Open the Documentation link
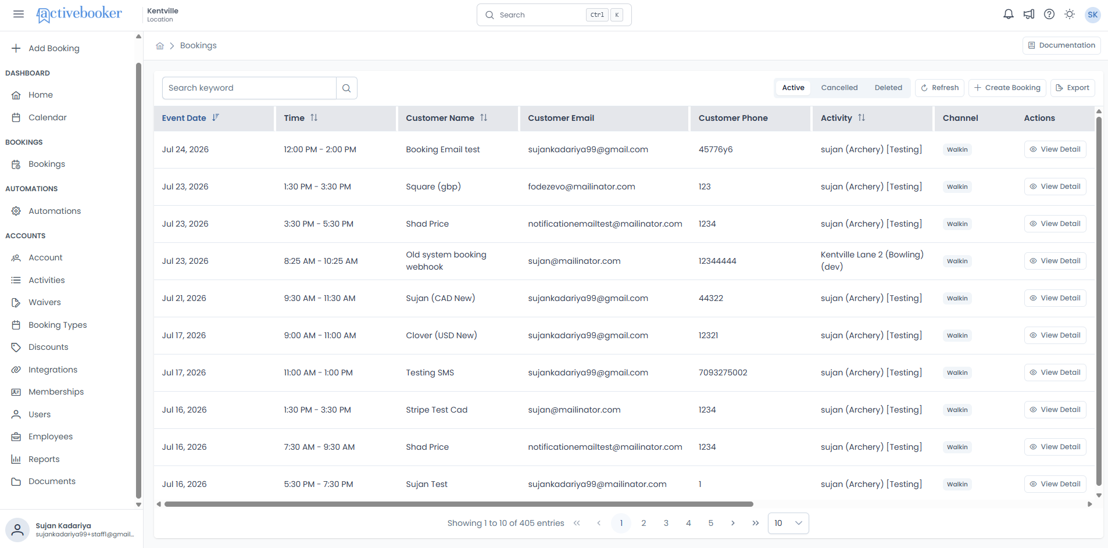This screenshot has width=1108, height=548. click(1061, 45)
